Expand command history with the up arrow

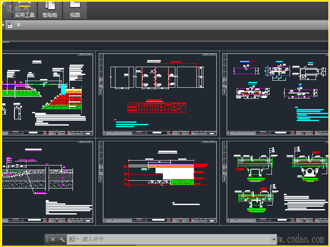(274, 239)
